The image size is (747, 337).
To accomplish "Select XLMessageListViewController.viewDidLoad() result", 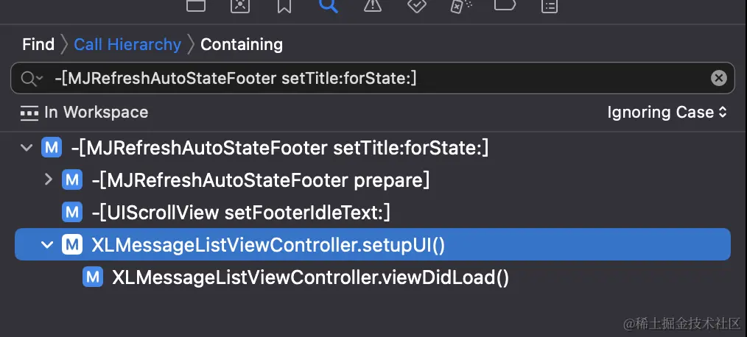I will point(310,277).
